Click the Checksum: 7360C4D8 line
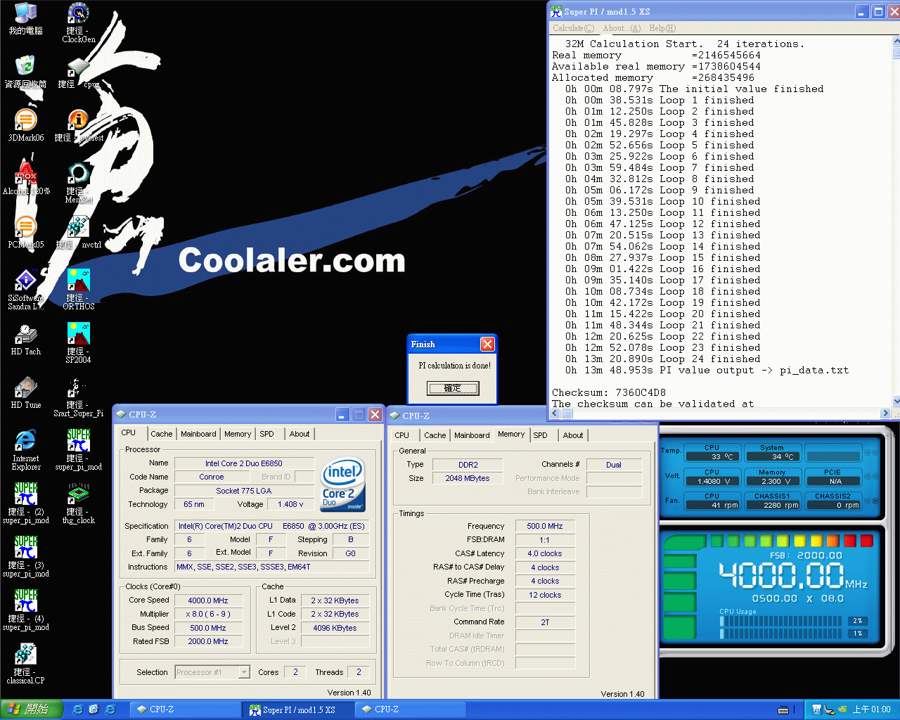Viewport: 900px width, 720px height. (x=609, y=392)
